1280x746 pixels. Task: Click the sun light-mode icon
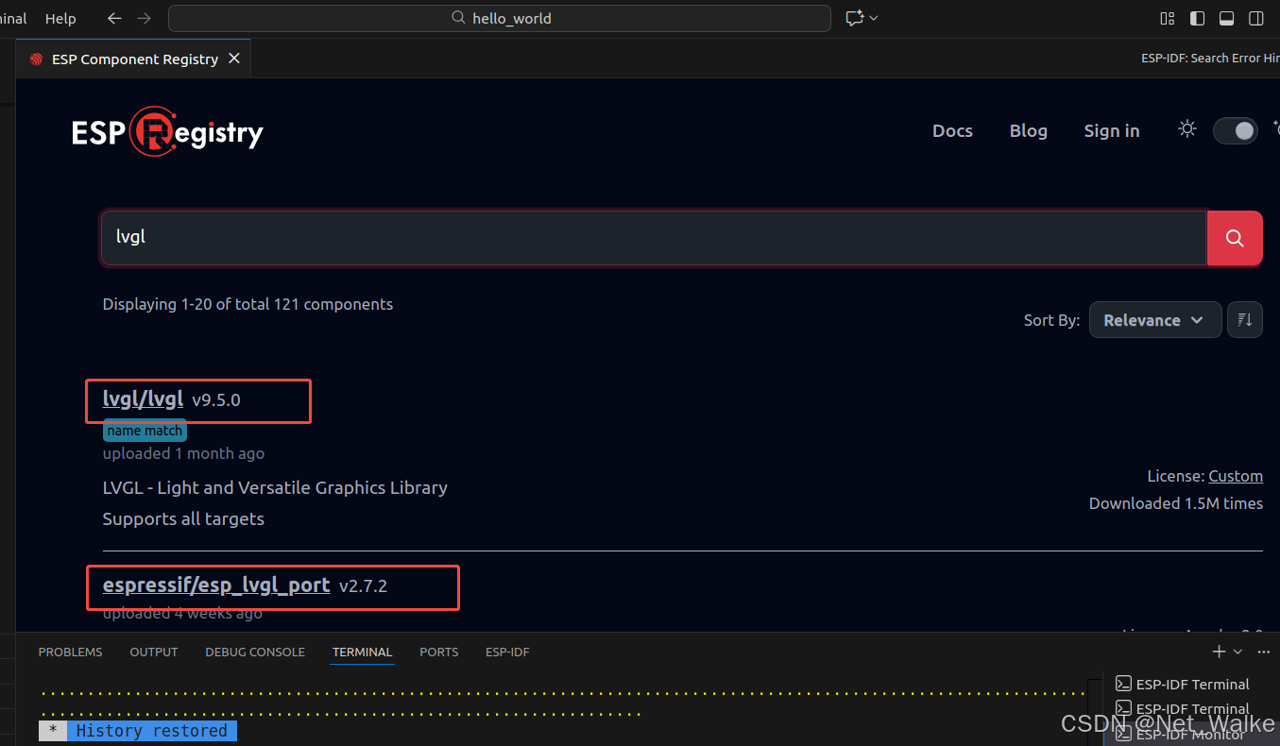(x=1187, y=129)
